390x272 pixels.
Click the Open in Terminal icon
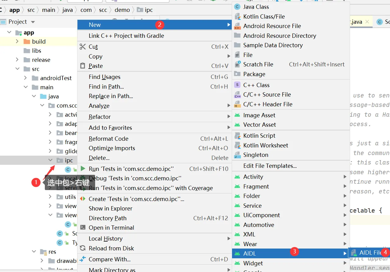pos(83,228)
